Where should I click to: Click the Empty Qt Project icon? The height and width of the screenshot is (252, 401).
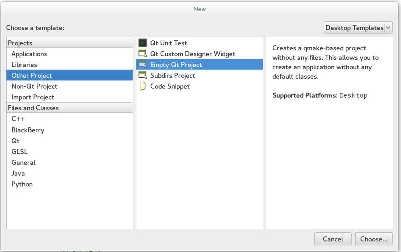click(x=143, y=65)
